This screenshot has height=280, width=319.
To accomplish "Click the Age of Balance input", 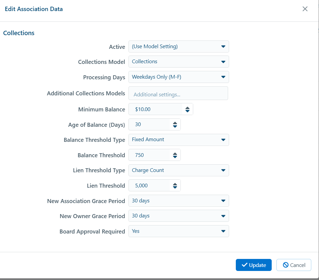I will point(149,124).
